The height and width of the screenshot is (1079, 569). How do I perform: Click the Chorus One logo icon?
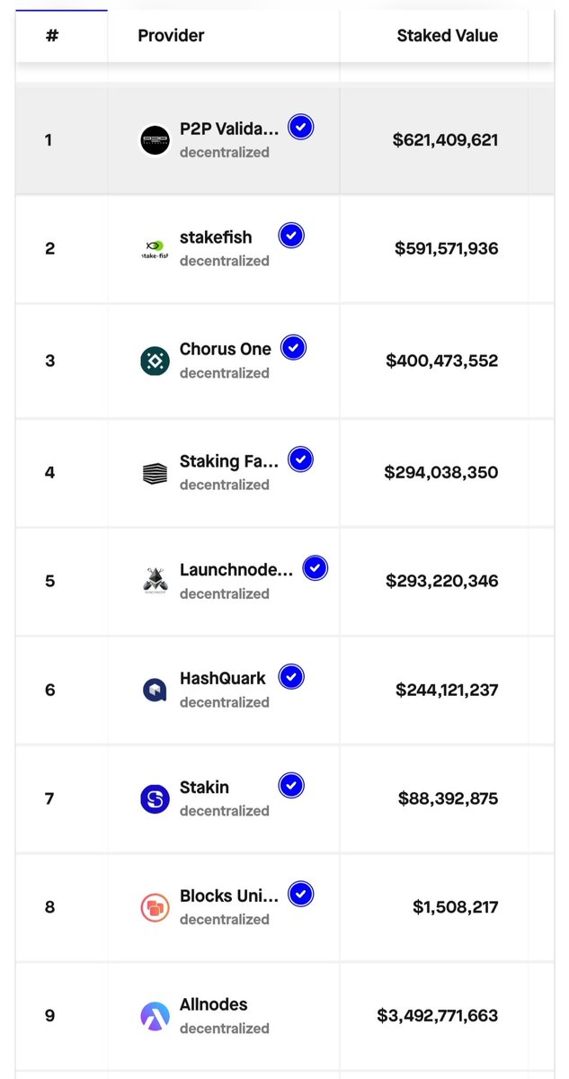point(156,361)
